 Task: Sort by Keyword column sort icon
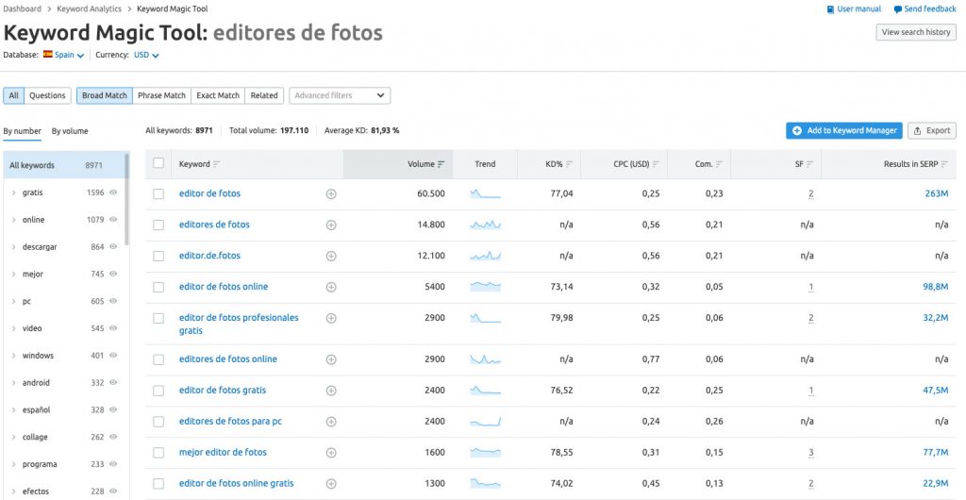(x=216, y=164)
